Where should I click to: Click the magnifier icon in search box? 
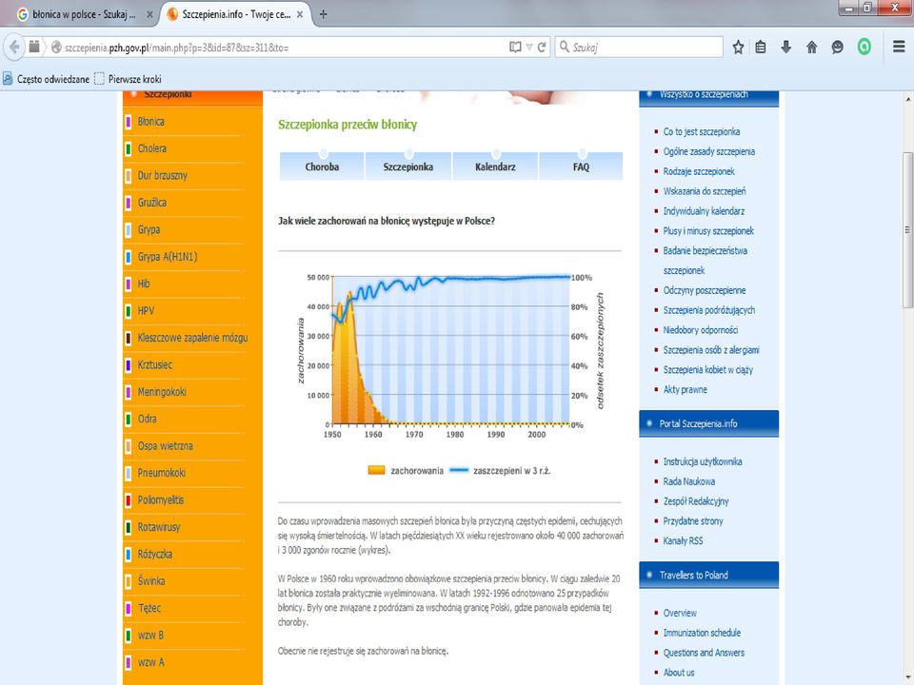(x=564, y=47)
